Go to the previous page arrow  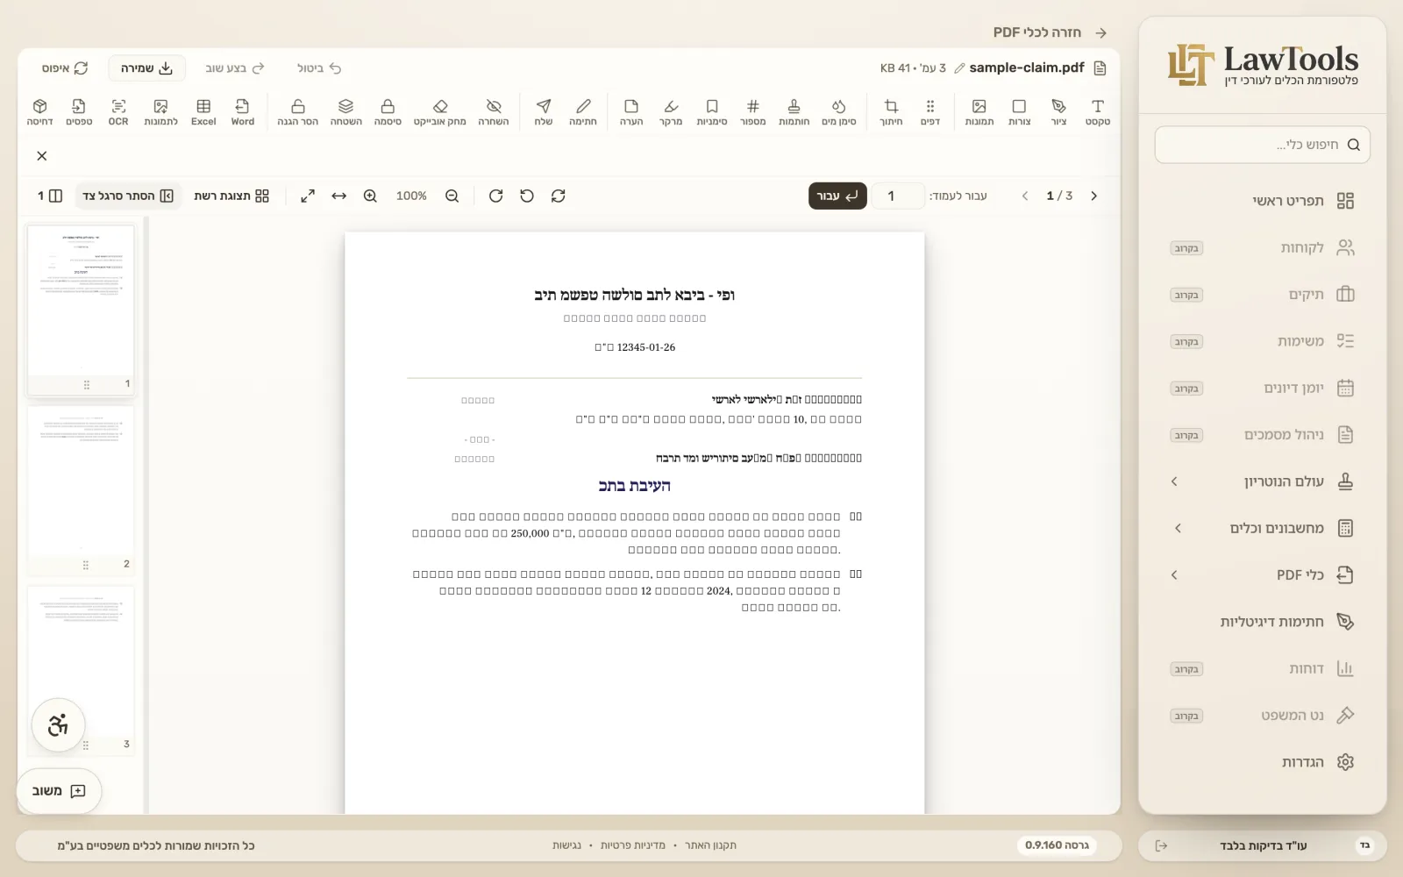[1025, 196]
